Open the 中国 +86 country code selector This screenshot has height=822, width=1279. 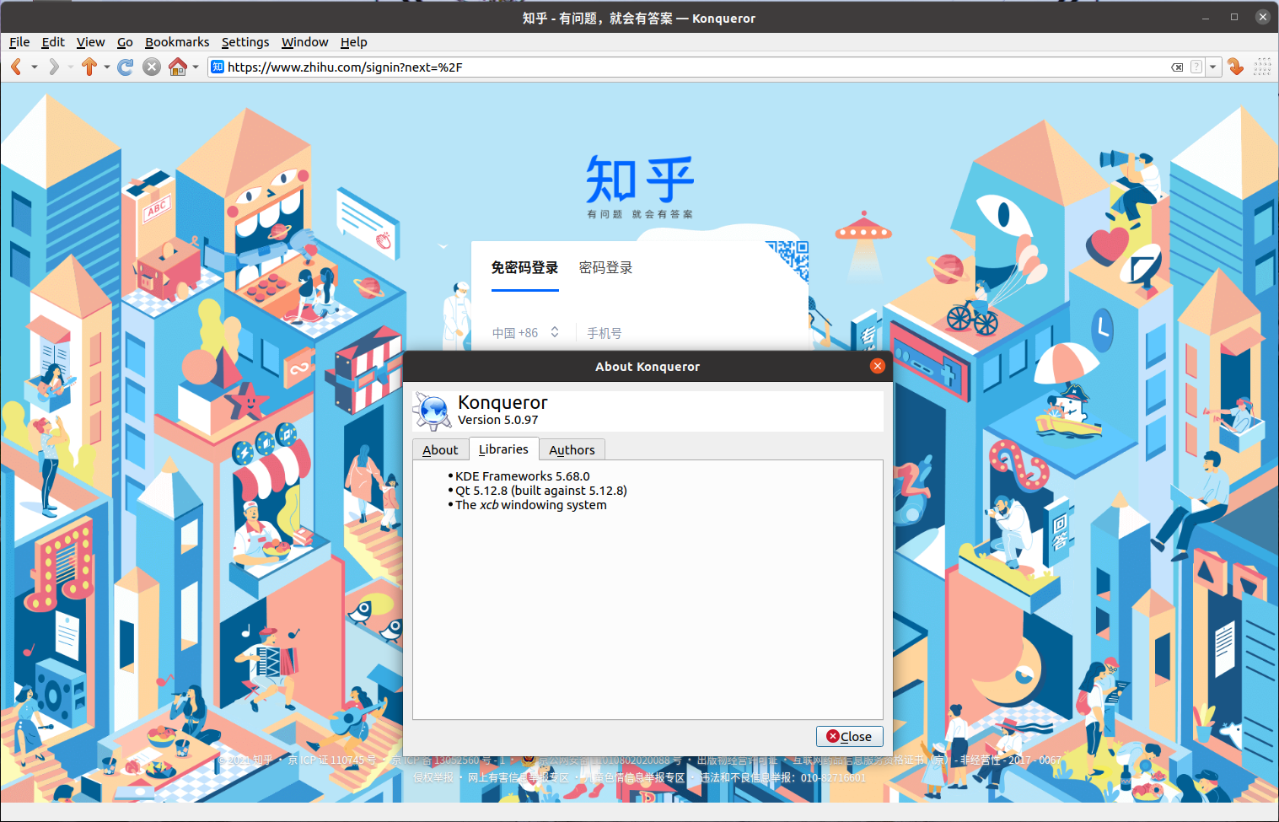point(526,333)
